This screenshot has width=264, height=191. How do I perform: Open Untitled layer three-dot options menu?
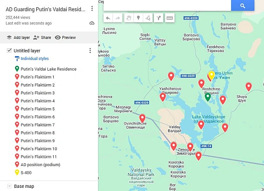pyautogui.click(x=90, y=50)
